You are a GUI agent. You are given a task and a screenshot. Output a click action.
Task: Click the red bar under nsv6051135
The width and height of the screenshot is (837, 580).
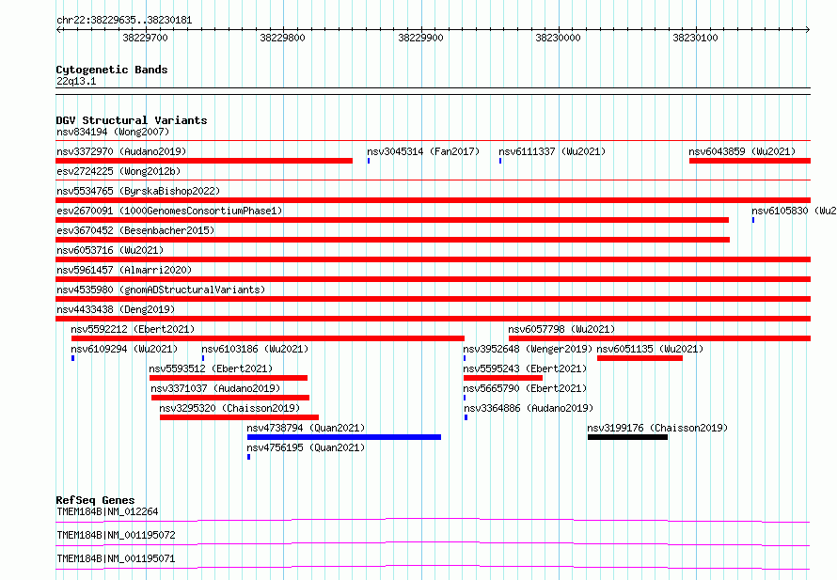[x=640, y=358]
